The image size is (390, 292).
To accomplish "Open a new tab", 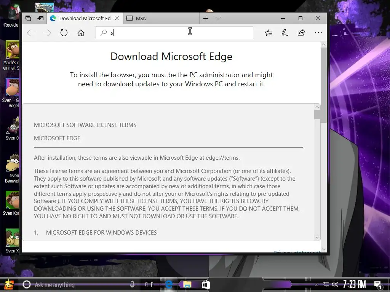I will tap(206, 18).
